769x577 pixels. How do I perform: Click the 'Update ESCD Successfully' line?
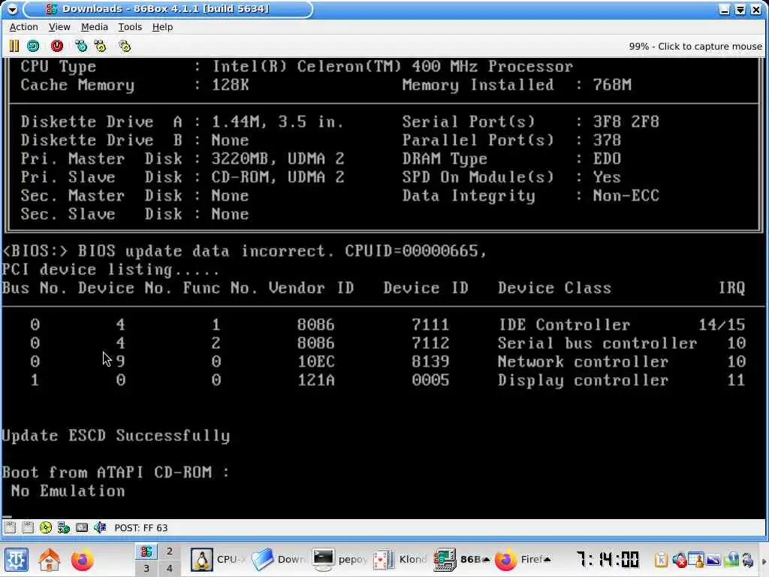116,436
